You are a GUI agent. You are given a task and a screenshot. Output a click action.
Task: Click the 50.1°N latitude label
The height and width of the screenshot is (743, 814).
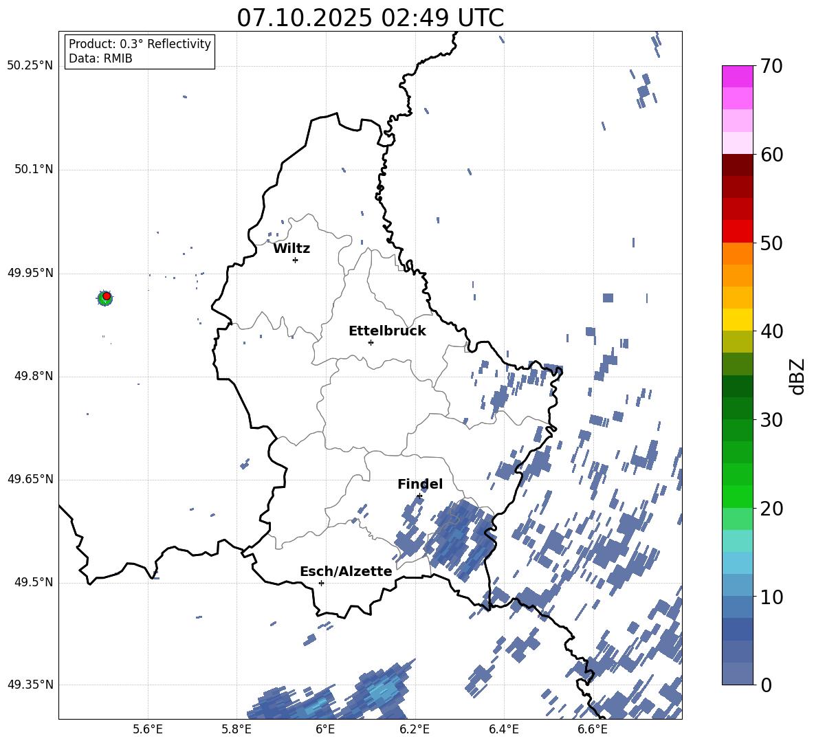(x=33, y=170)
